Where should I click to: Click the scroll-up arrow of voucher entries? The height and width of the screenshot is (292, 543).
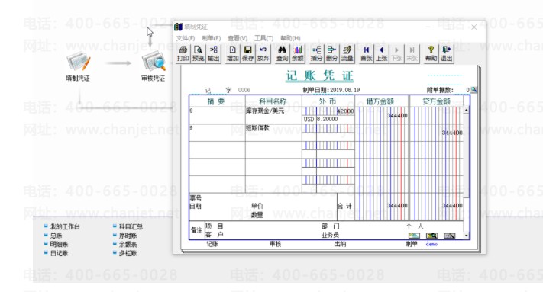coord(466,111)
